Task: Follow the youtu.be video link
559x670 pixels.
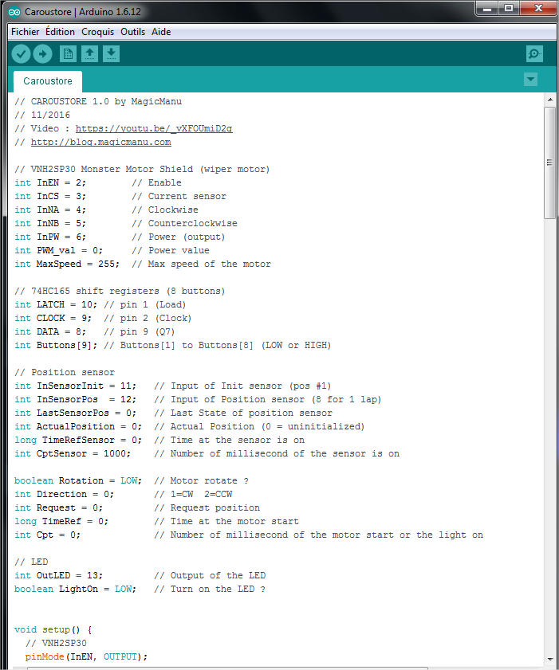Action: click(x=154, y=128)
